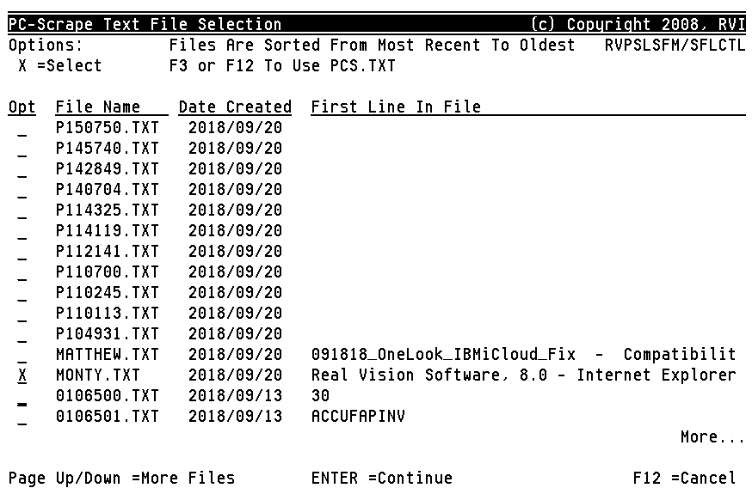Click the X option field for MONTY.TXT
The width and height of the screenshot is (752, 488).
pos(22,375)
